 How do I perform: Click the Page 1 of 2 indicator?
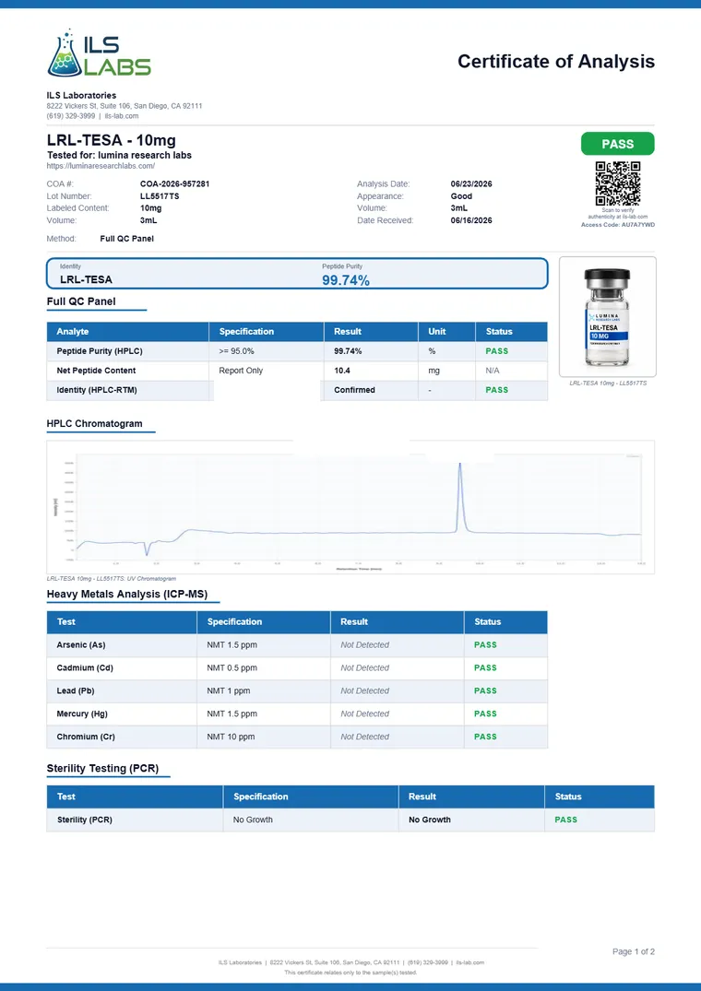coord(634,951)
